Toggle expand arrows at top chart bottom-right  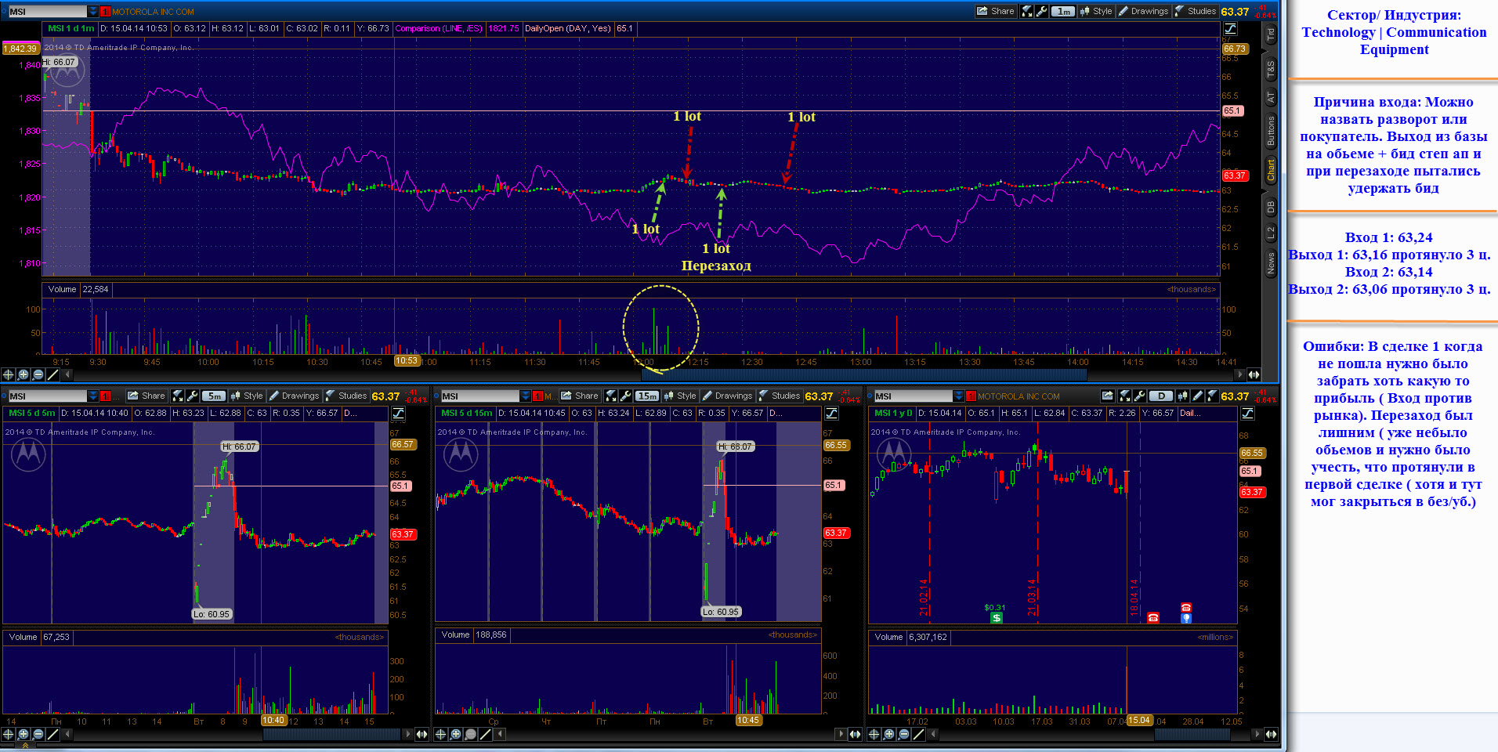coord(1254,374)
